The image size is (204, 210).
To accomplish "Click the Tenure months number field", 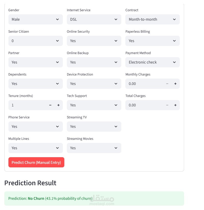I will (27, 105).
